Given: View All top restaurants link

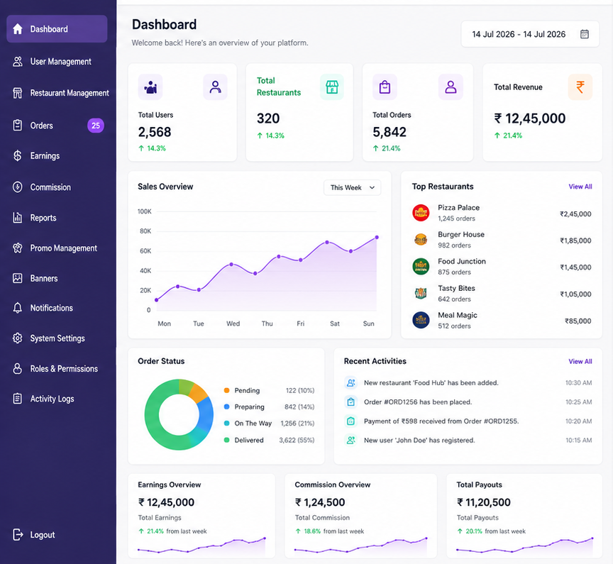Looking at the screenshot, I should pos(580,187).
